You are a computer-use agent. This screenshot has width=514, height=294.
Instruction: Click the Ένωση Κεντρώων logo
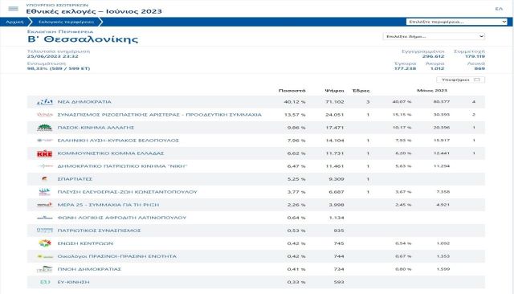coord(45,243)
